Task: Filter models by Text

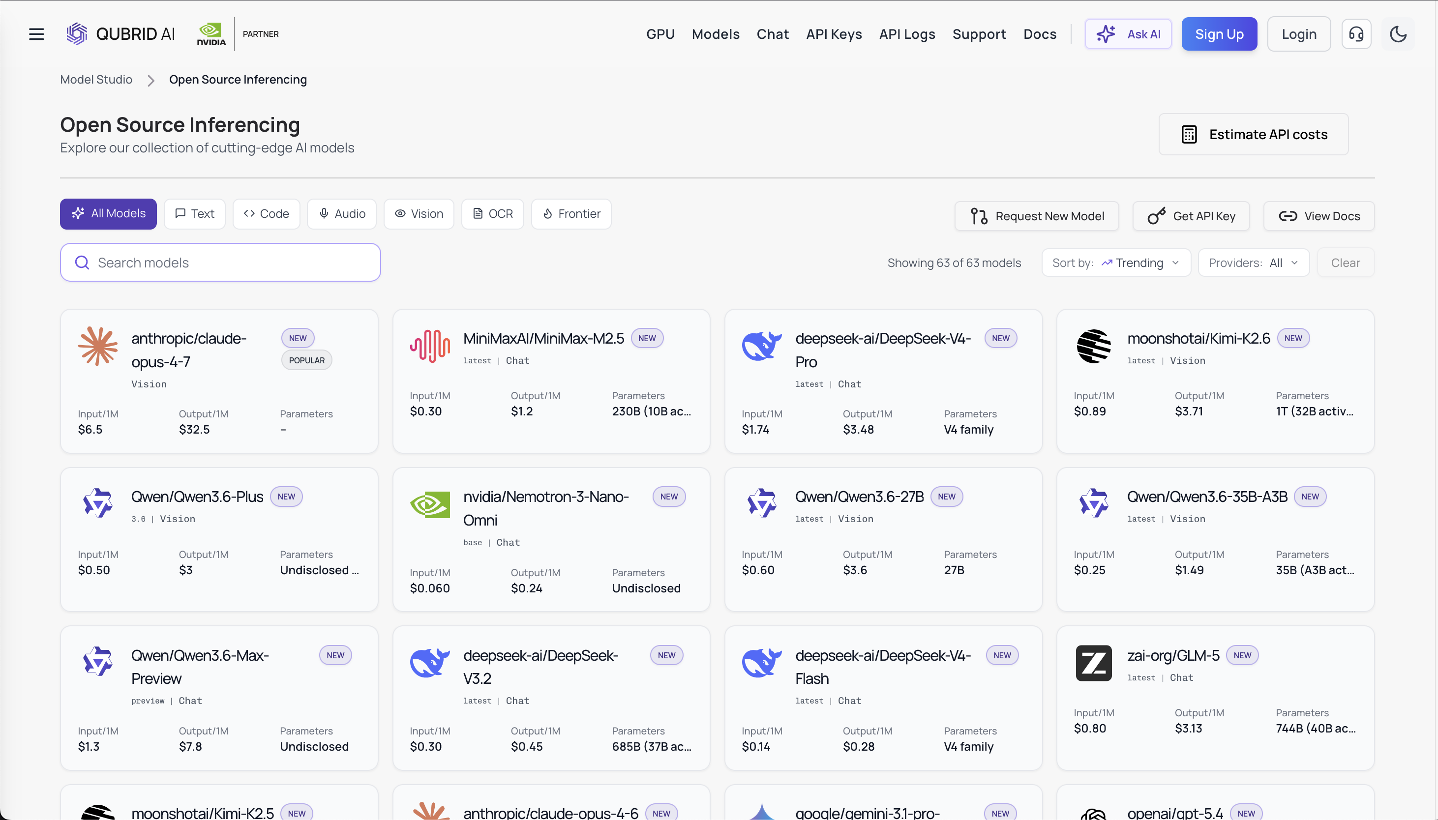Action: 194,213
